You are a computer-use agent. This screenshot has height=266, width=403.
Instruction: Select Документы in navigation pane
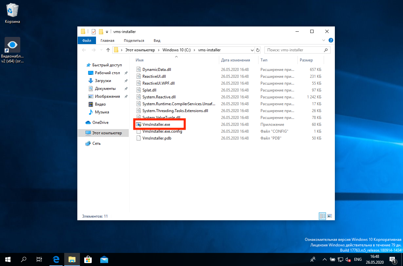pos(105,89)
